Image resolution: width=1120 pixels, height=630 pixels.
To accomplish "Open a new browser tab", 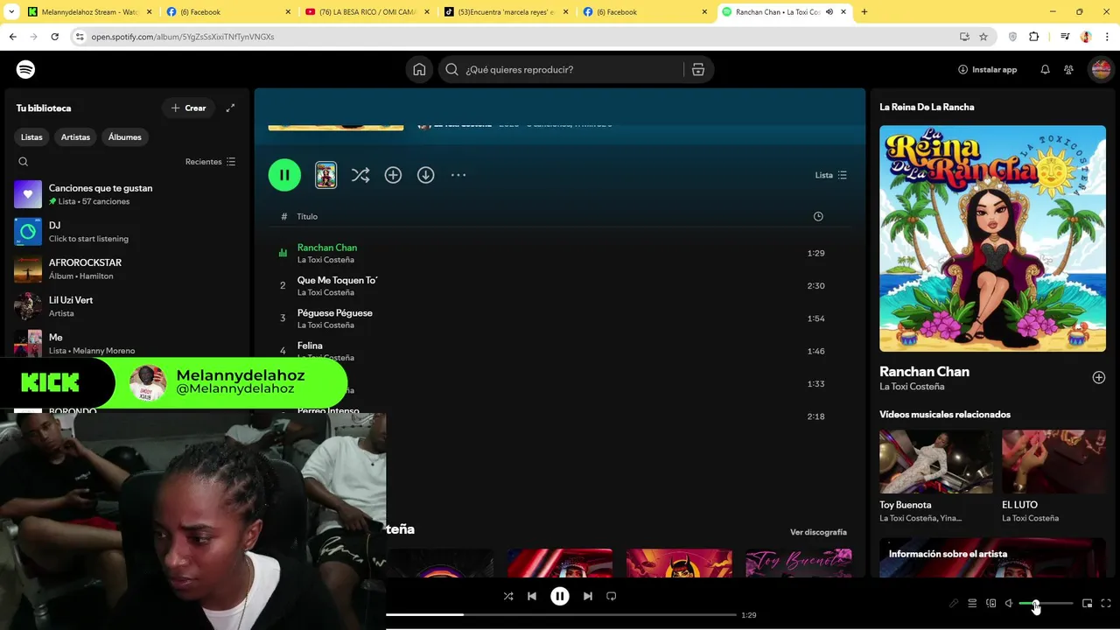I will 864,11.
